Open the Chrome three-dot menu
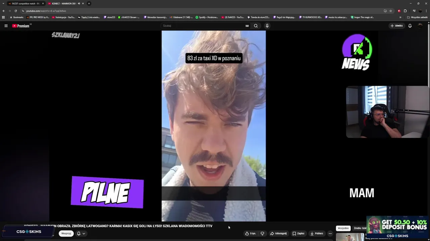 tap(426, 11)
